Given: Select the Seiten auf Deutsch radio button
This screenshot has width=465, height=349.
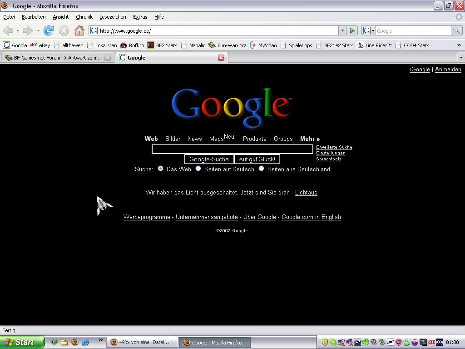Looking at the screenshot, I should coord(198,169).
